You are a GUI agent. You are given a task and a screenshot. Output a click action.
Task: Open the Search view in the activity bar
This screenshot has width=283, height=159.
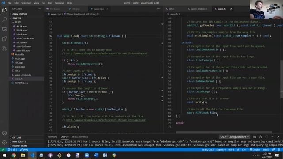4,19
